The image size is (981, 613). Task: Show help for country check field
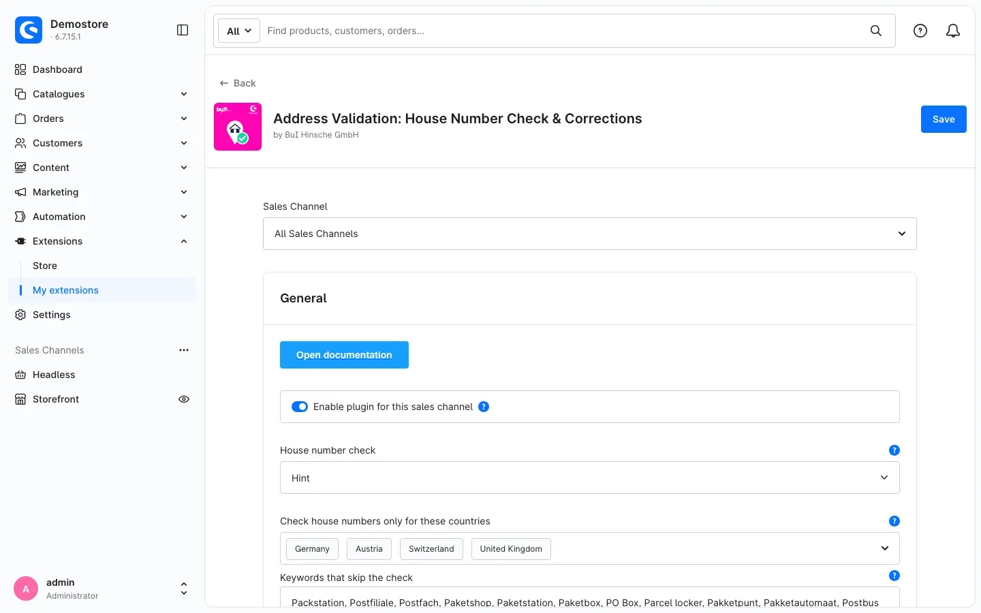pyautogui.click(x=894, y=521)
